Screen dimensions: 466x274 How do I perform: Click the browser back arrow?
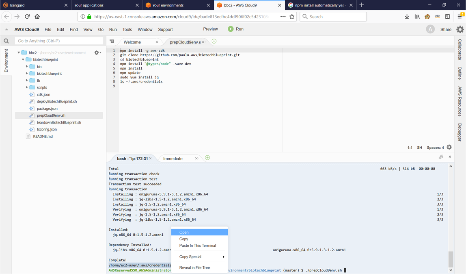[x=6, y=17]
